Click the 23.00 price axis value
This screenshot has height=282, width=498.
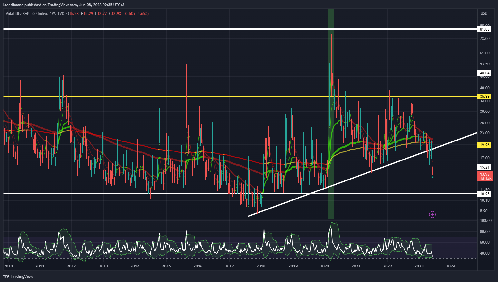tap(484, 133)
